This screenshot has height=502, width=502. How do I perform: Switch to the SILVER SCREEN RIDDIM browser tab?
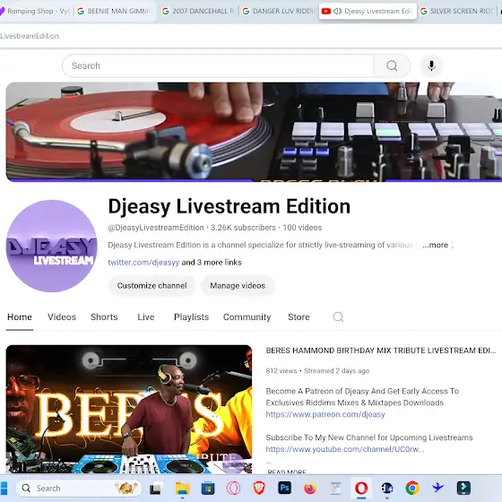(x=458, y=11)
